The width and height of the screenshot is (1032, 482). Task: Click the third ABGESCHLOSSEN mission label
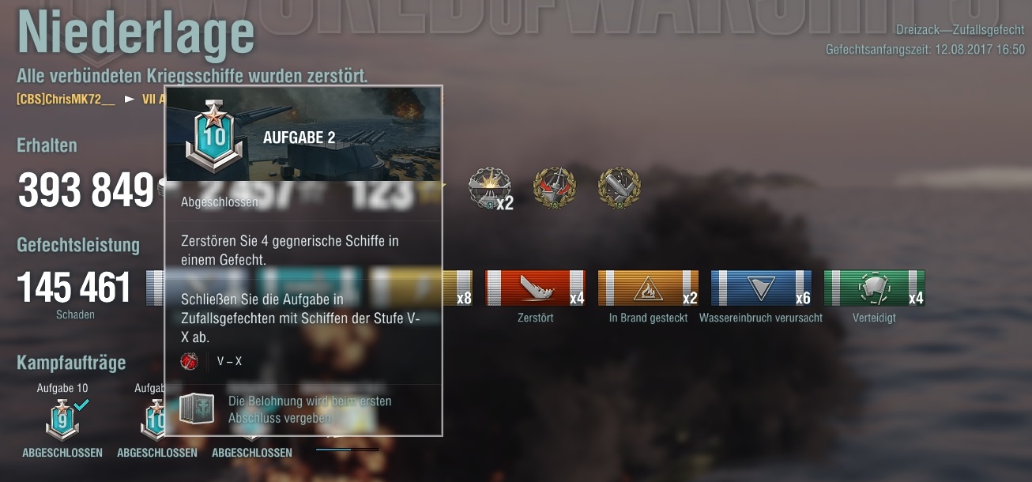(252, 453)
